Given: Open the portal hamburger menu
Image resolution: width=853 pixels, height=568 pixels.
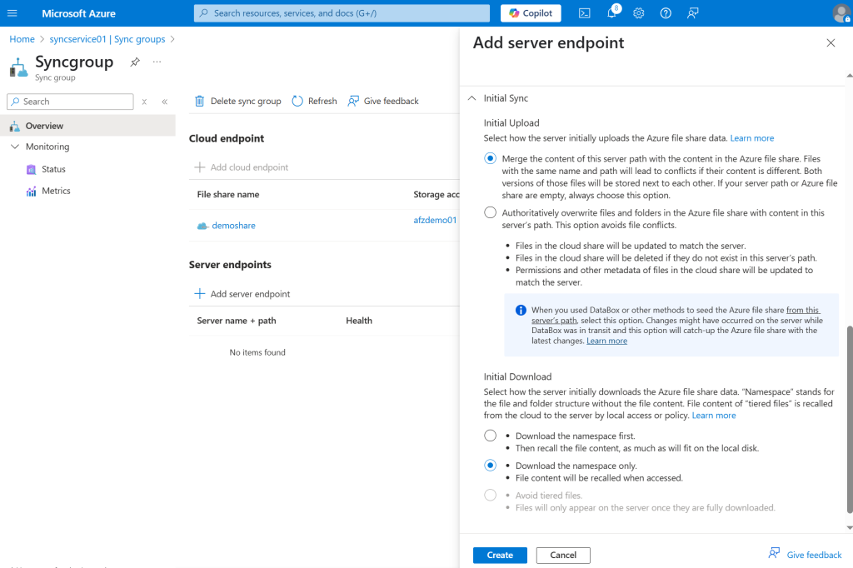Looking at the screenshot, I should coord(12,13).
